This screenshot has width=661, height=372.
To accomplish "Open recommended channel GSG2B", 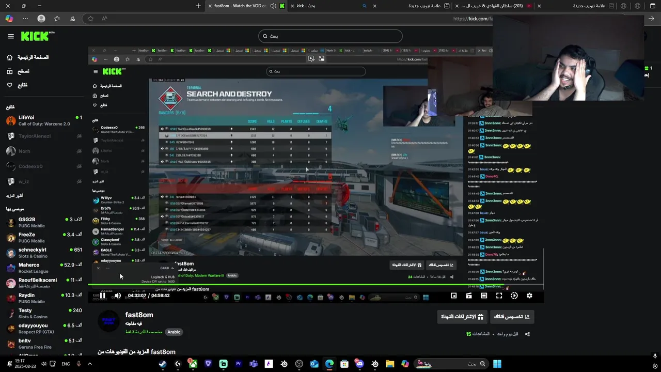I will click(44, 223).
